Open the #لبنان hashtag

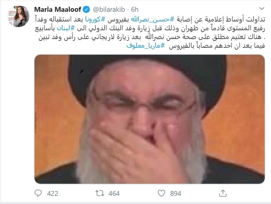click(66, 28)
